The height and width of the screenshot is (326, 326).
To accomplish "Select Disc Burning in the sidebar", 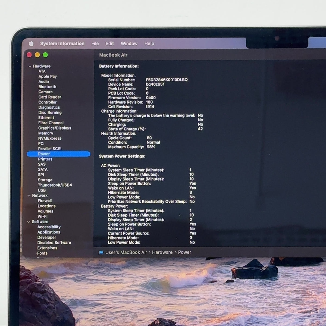I will (50, 113).
